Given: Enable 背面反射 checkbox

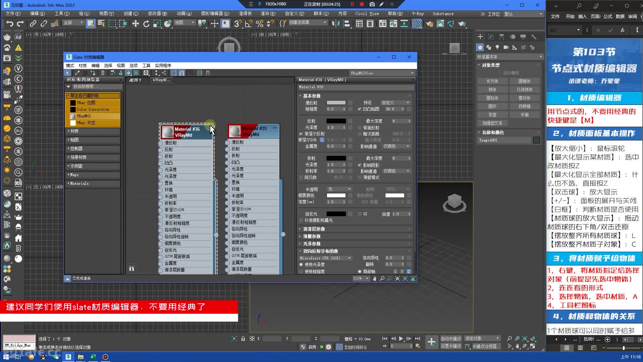Looking at the screenshot, I should click(359, 128).
